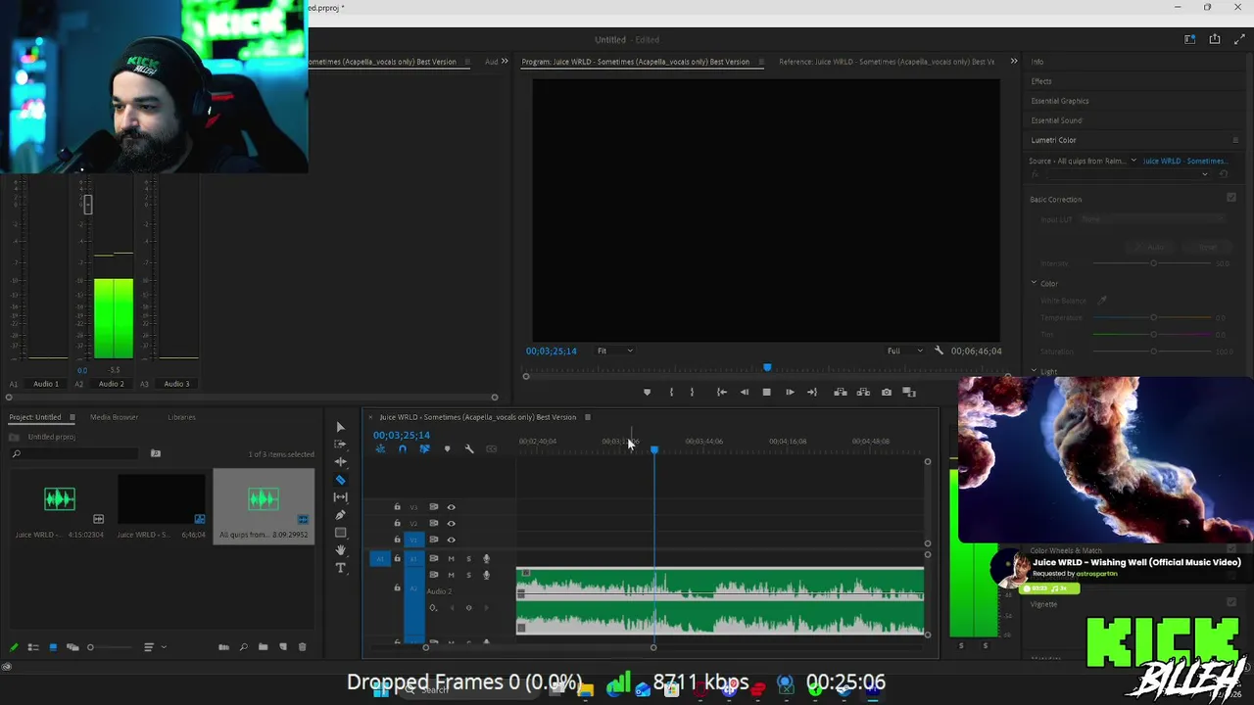Step back one frame

[x=745, y=393]
